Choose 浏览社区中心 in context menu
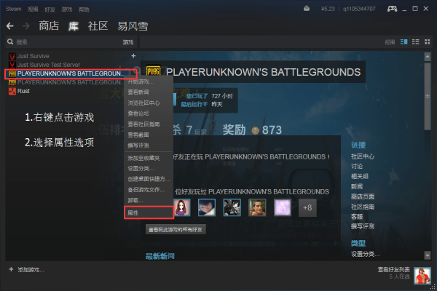This screenshot has height=291, width=437. coord(143,103)
